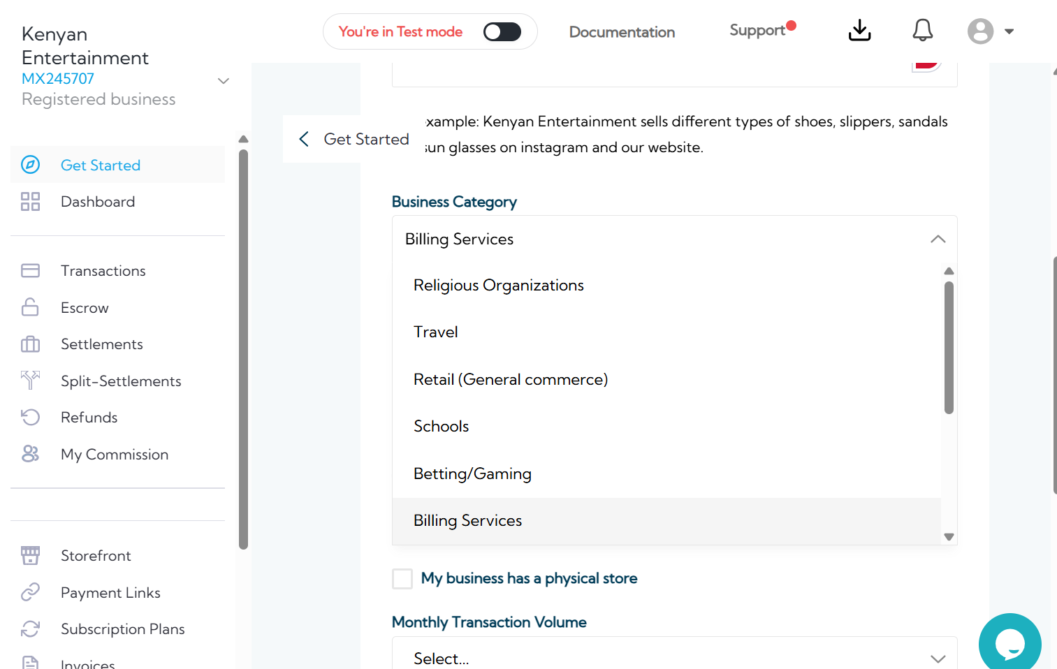Expand the Kenyan Entertainment business switcher
1057x669 pixels.
[224, 81]
